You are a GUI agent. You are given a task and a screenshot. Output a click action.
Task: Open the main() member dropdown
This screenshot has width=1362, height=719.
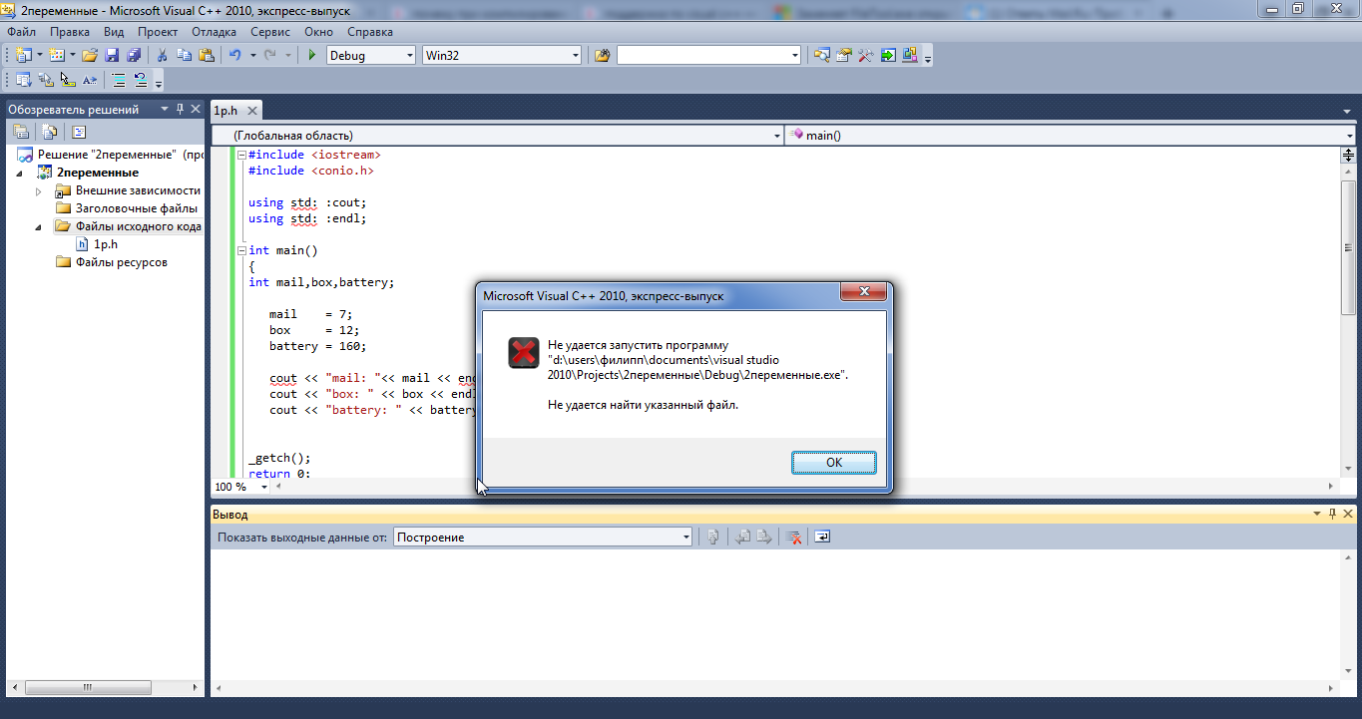pyautogui.click(x=1349, y=136)
